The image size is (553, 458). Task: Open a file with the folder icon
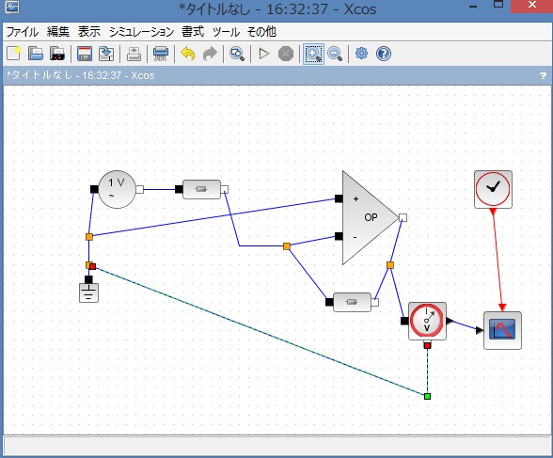[x=36, y=54]
